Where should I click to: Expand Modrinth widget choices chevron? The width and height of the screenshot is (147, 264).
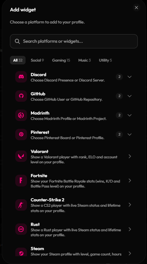tap(129, 115)
